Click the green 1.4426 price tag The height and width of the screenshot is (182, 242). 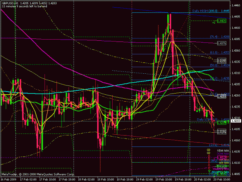point(221,21)
